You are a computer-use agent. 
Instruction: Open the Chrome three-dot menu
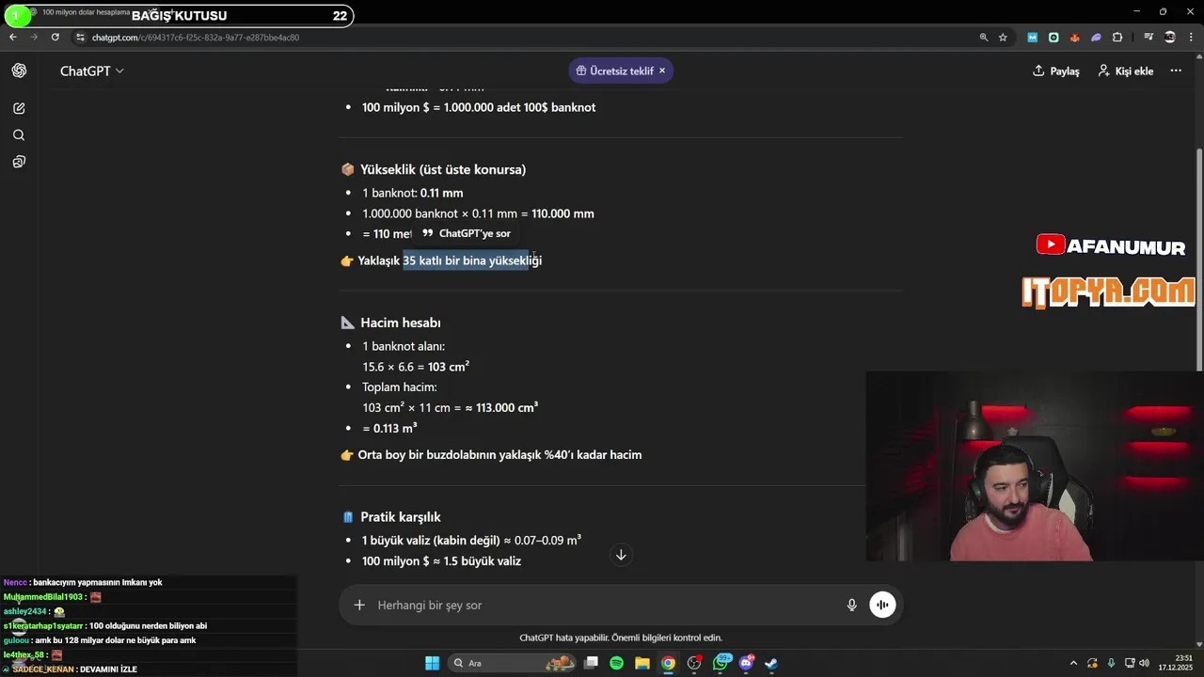pyautogui.click(x=1191, y=38)
